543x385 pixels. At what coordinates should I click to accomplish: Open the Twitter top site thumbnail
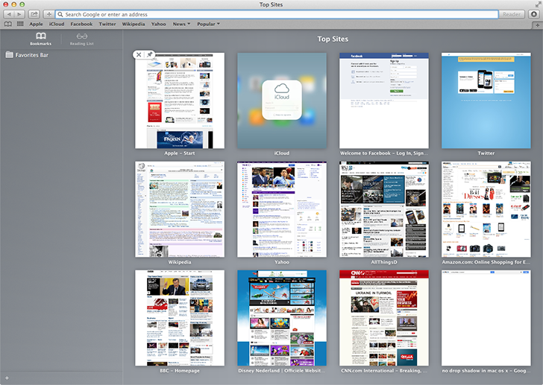(x=486, y=101)
